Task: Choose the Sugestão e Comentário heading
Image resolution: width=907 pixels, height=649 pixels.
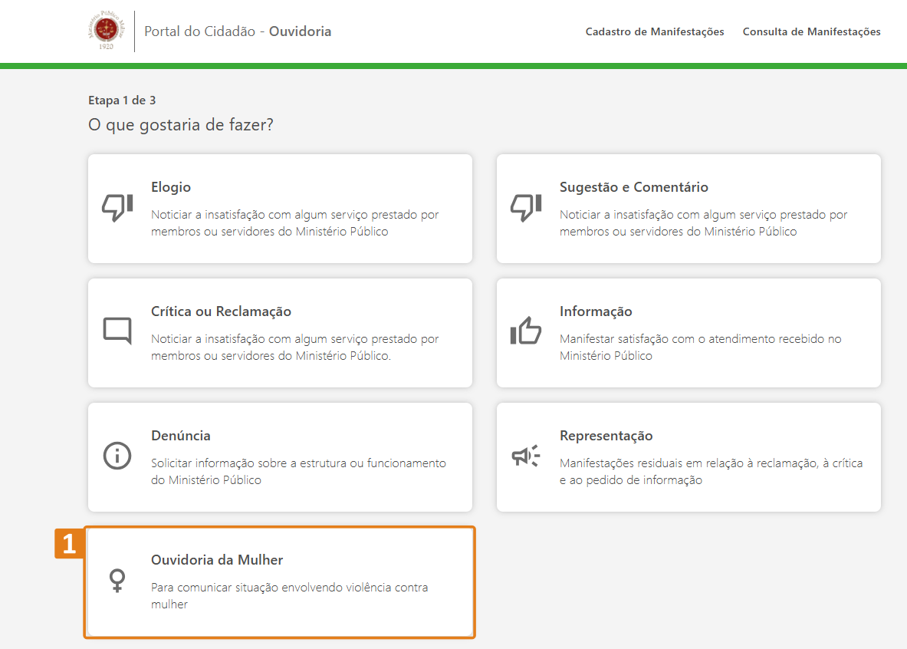Action: coord(633,187)
